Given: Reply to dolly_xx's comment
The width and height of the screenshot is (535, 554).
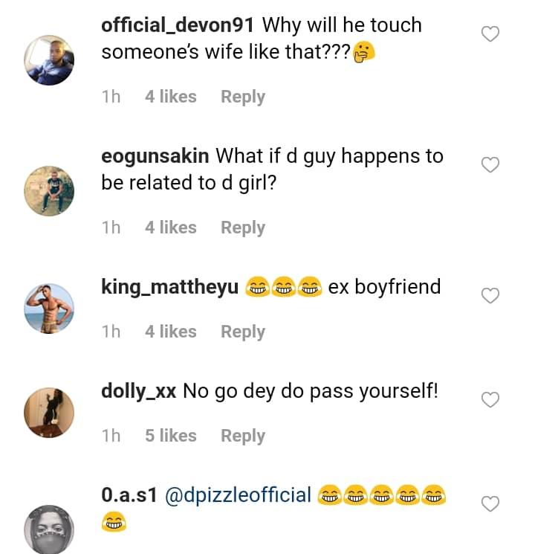Looking at the screenshot, I should pos(243,436).
